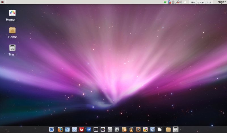The width and height of the screenshot is (227, 133).
Task: Open the roger user menu
Action: point(222,2)
